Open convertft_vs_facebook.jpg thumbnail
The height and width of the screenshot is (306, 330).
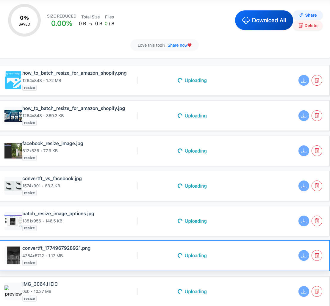(x=13, y=186)
